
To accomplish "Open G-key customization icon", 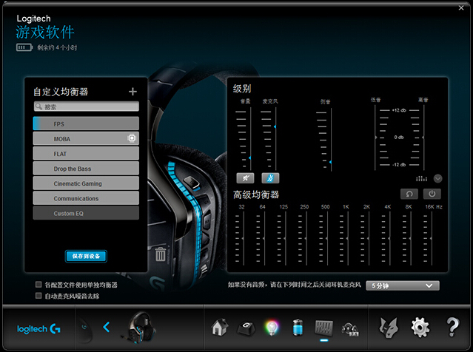I will click(x=246, y=328).
